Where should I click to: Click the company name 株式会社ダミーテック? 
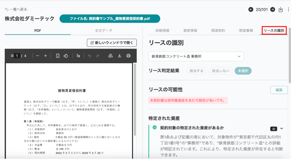tap(30, 19)
